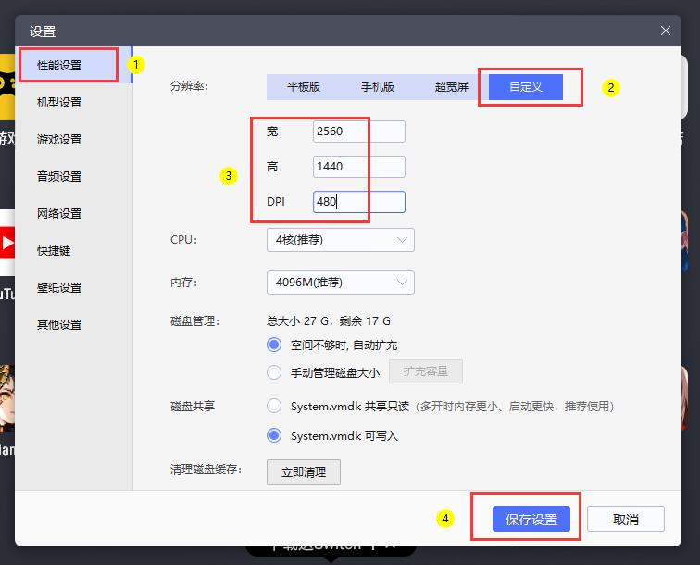Click the DPI input field
The image size is (700, 565).
pos(358,202)
